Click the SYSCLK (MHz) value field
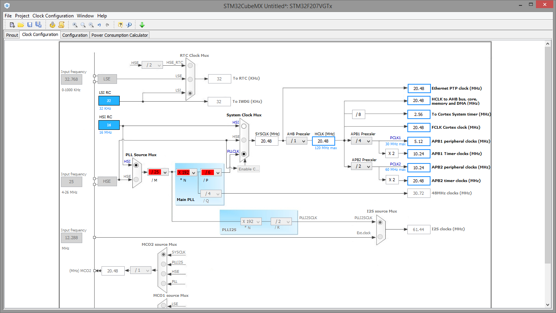 click(266, 141)
